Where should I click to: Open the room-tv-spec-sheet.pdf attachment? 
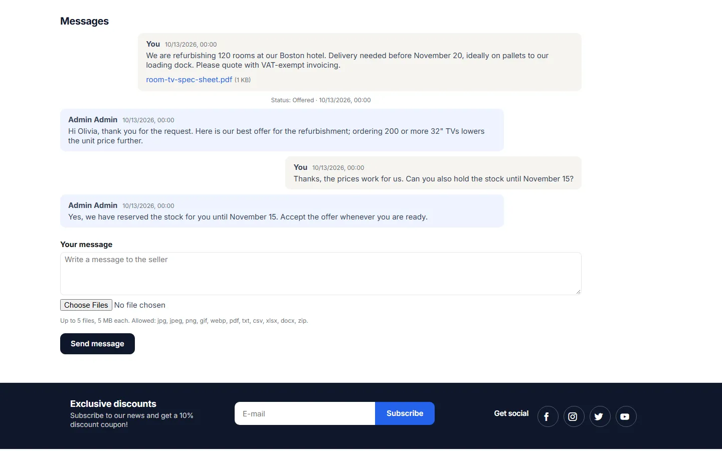click(189, 80)
